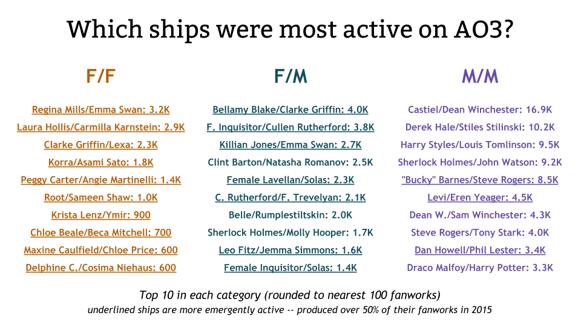Viewport: 581px width, 327px height.
Task: Click Chloe Beale/Beca Mitchell link
Action: pyautogui.click(x=101, y=233)
